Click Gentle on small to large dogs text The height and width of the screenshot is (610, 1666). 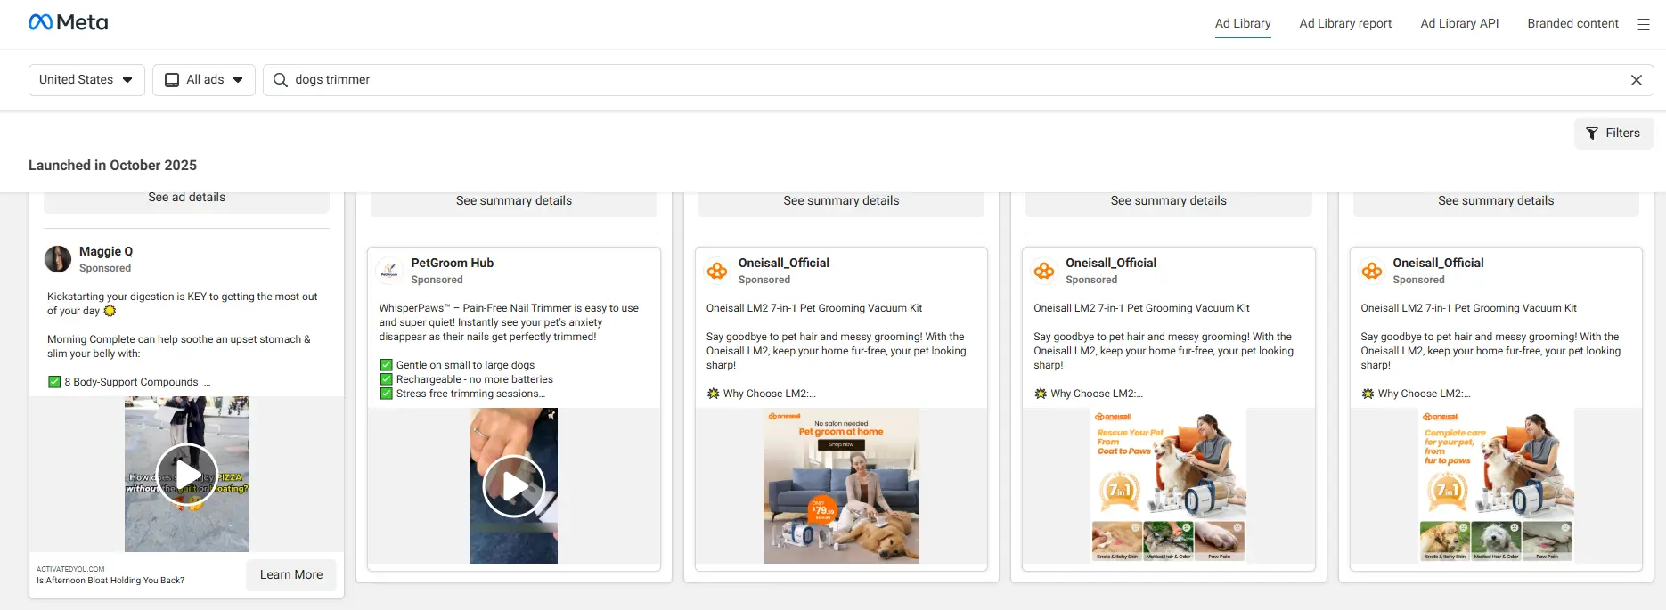[465, 365]
